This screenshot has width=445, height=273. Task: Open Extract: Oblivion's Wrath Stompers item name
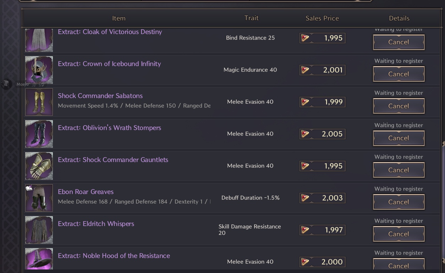tap(109, 128)
